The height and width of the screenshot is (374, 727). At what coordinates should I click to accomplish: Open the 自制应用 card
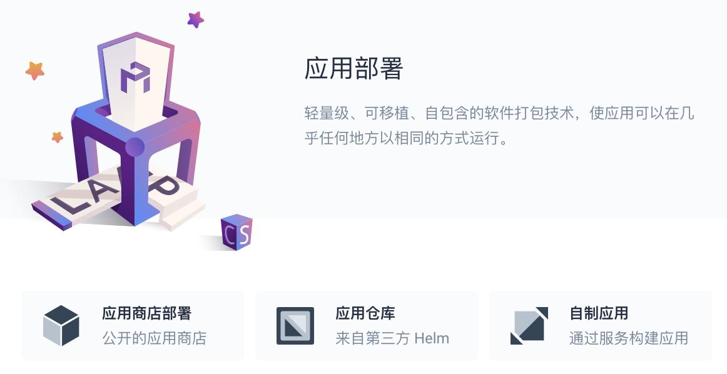(601, 326)
